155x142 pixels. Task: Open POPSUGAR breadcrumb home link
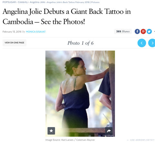click(9, 2)
